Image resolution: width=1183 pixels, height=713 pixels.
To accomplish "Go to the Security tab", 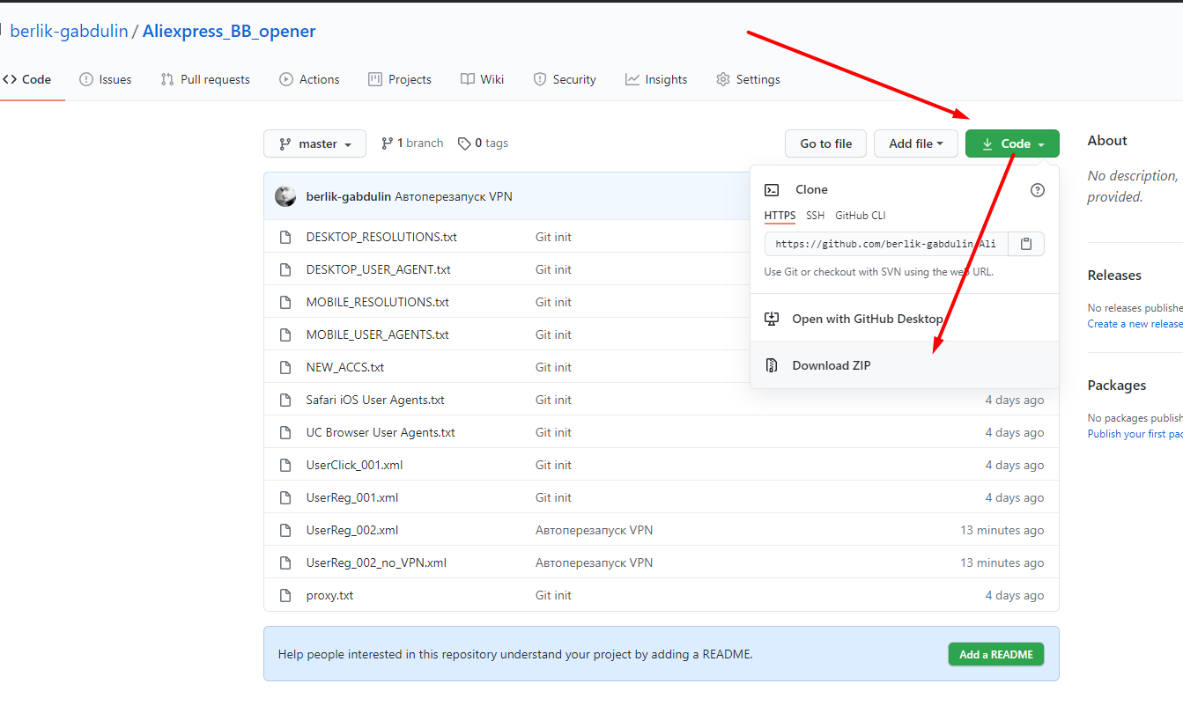I will coord(565,79).
